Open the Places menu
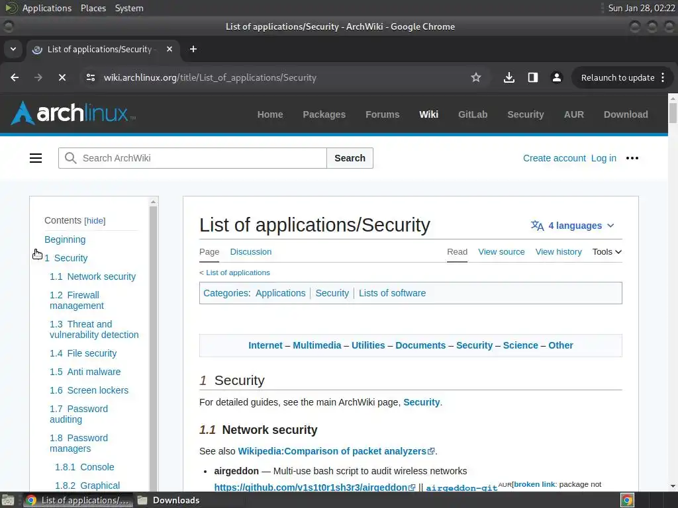Image resolution: width=678 pixels, height=508 pixels. (93, 8)
